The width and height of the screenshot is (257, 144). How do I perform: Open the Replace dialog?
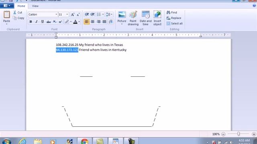click(174, 18)
